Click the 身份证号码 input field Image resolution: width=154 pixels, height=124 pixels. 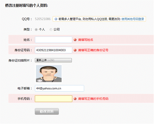53,50
